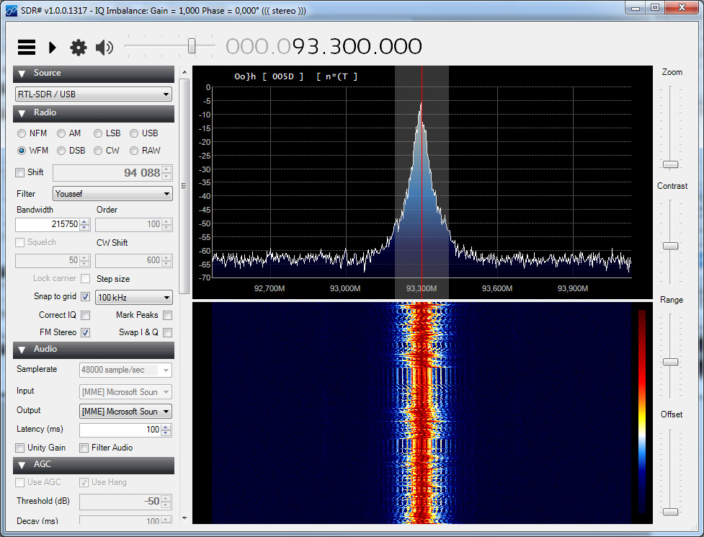Select CW demodulation mode

pos(98,151)
